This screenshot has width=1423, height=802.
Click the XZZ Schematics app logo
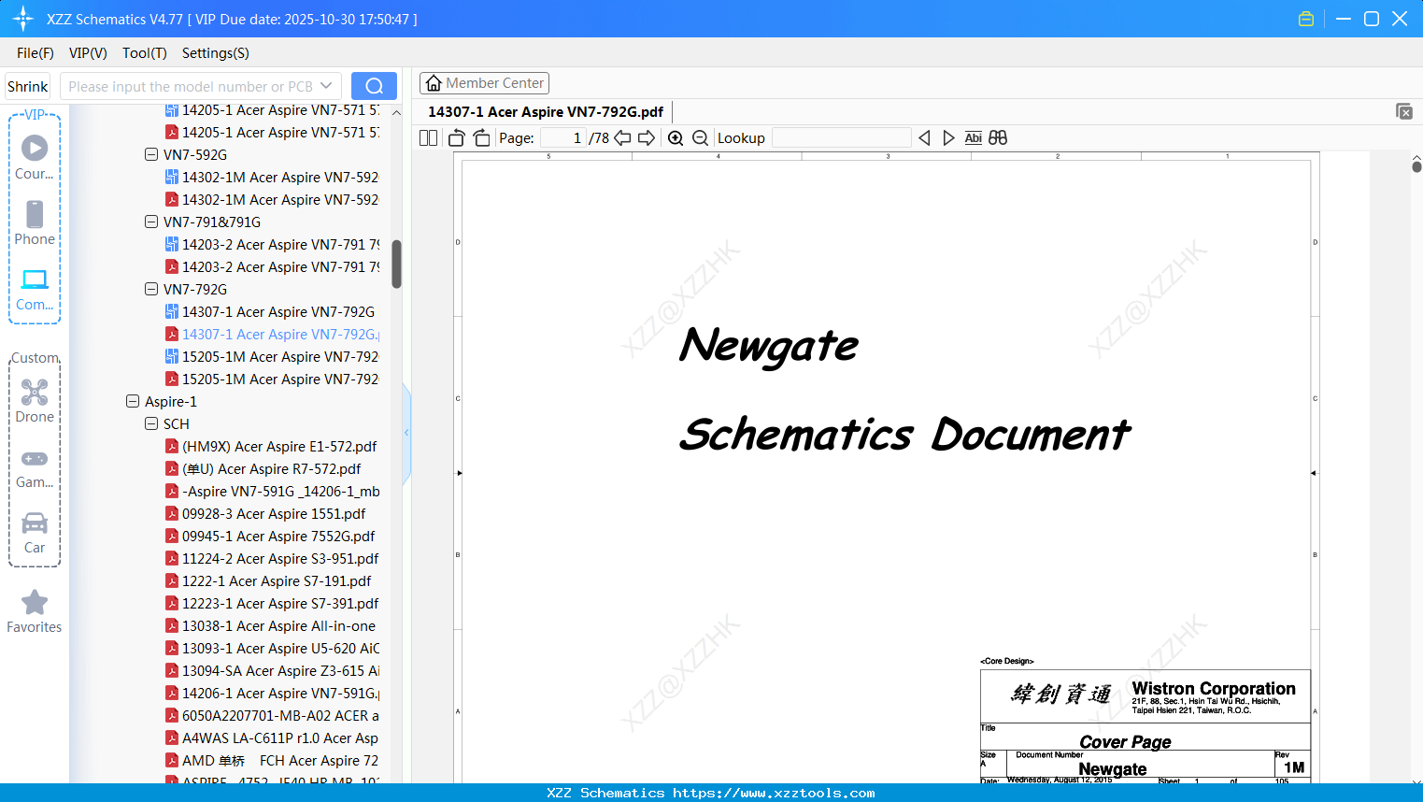tap(22, 19)
